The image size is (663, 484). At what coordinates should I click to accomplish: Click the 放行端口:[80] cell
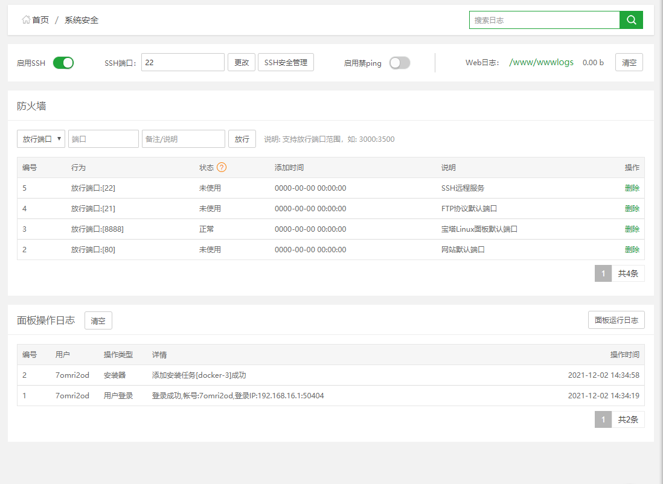click(x=93, y=249)
